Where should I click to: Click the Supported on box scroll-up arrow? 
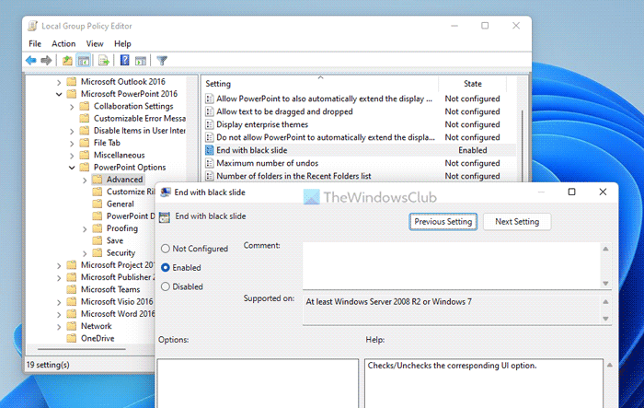click(605, 301)
